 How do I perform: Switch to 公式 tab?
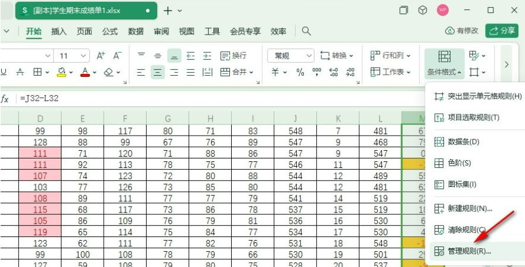110,32
